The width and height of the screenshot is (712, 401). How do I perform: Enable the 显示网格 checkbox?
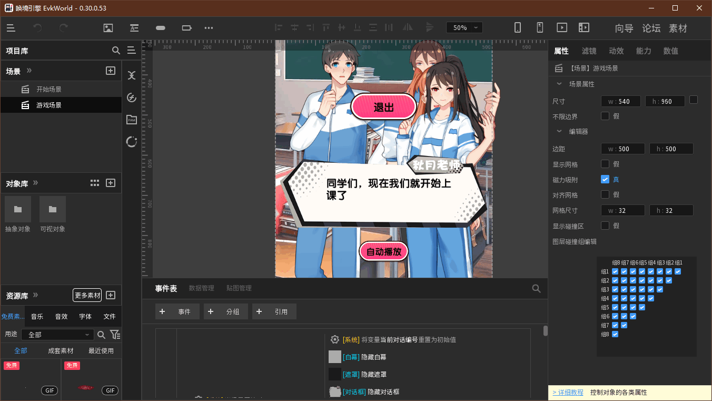(605, 164)
